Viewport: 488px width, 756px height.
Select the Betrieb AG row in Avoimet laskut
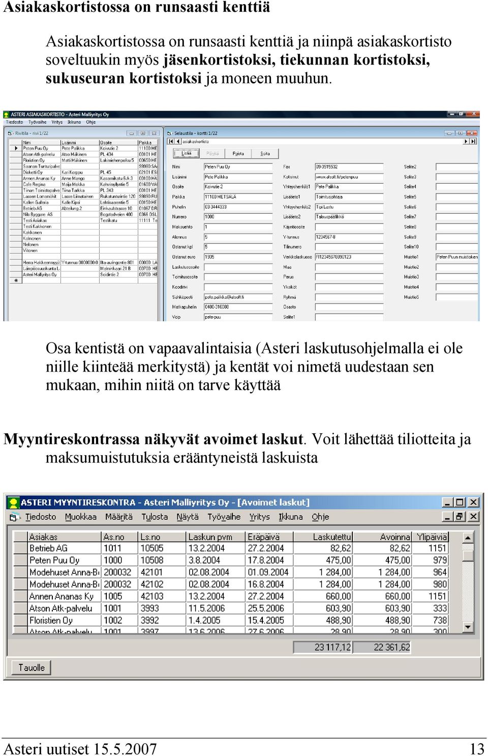click(231, 548)
